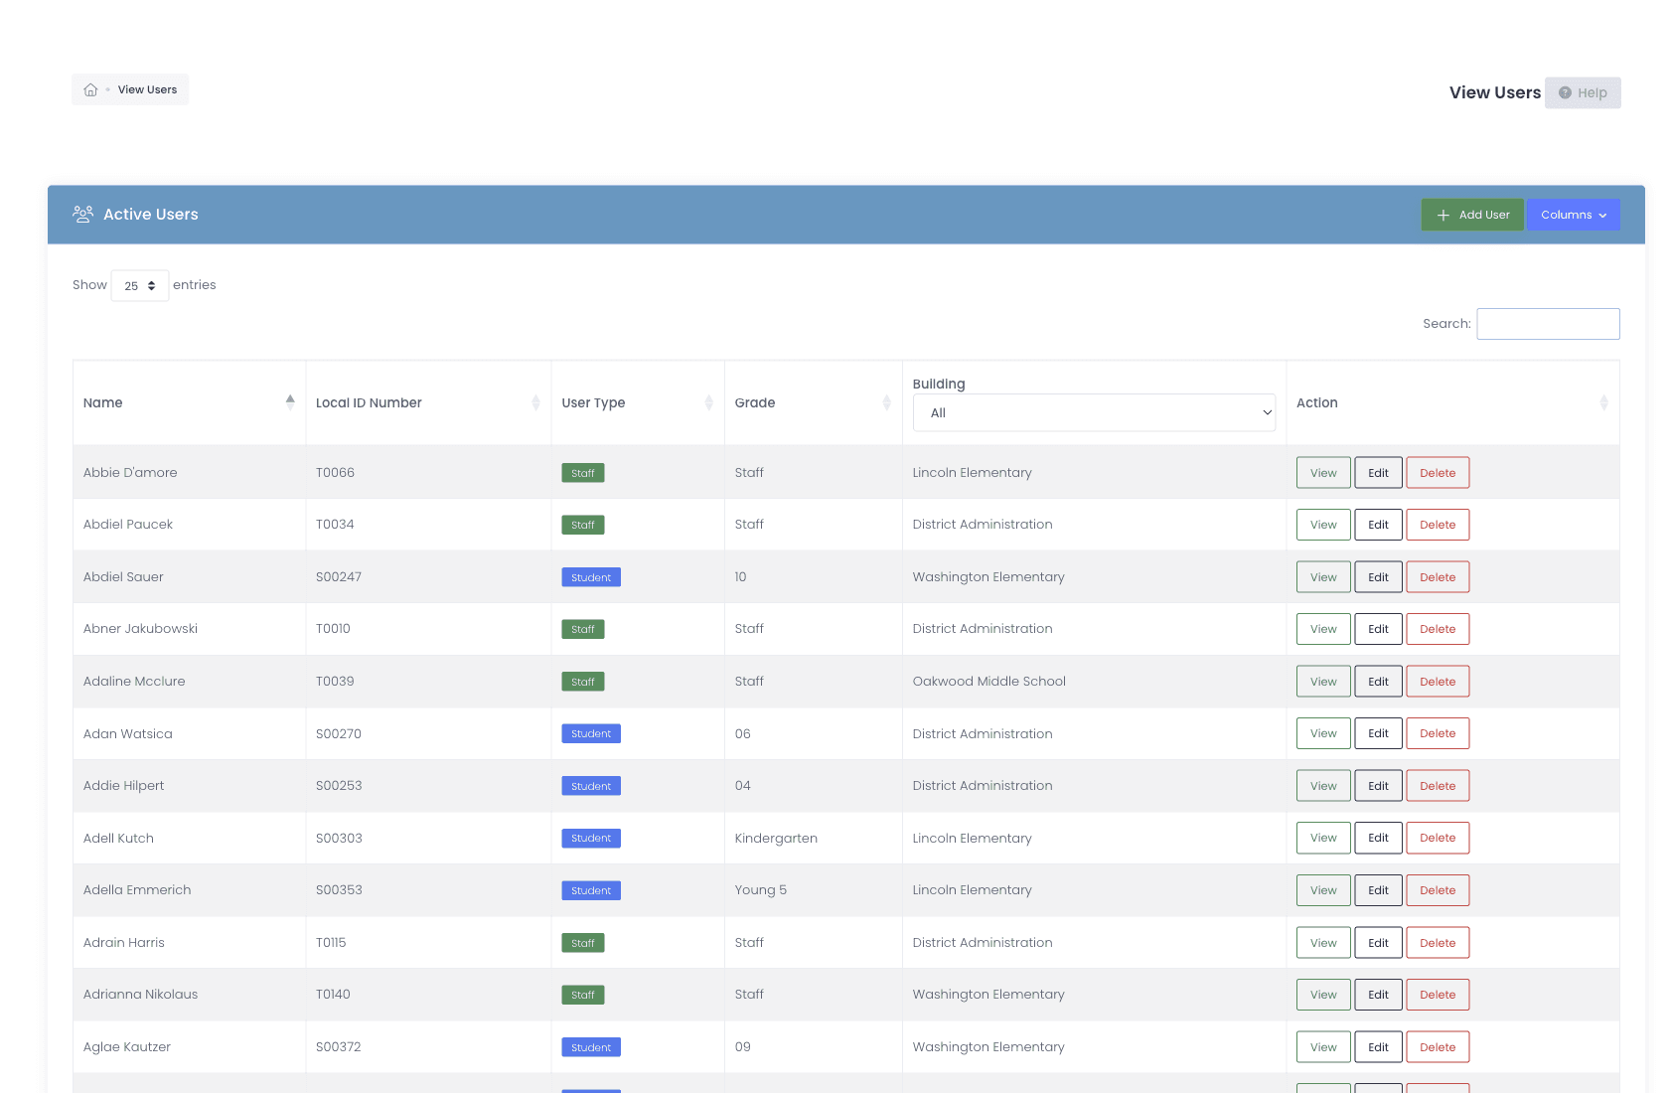The image size is (1669, 1093).
Task: Delete Addie Hilpert user
Action: tap(1438, 786)
